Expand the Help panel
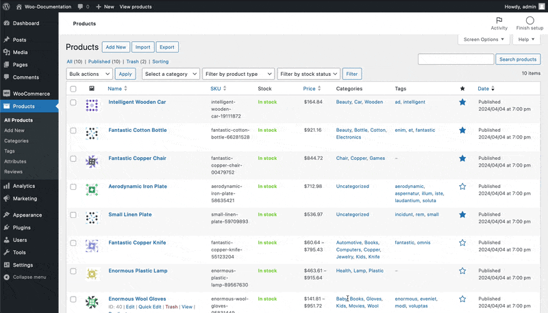The width and height of the screenshot is (548, 313). (526, 40)
